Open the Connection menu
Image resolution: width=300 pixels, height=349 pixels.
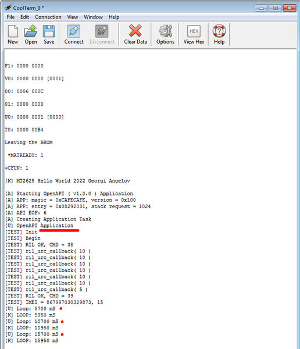pyautogui.click(x=48, y=17)
